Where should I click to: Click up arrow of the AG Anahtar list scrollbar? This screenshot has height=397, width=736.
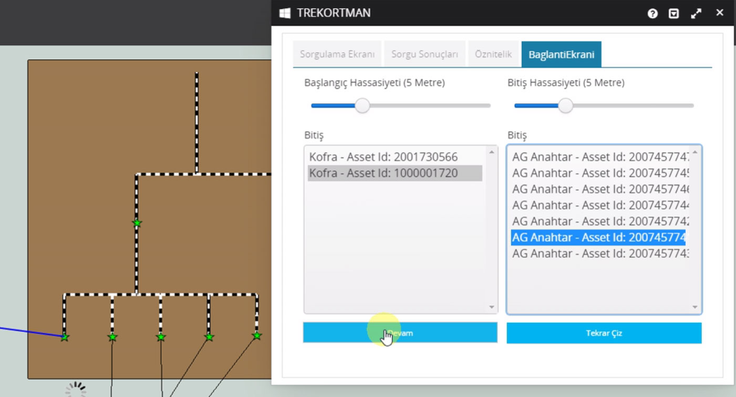[695, 152]
